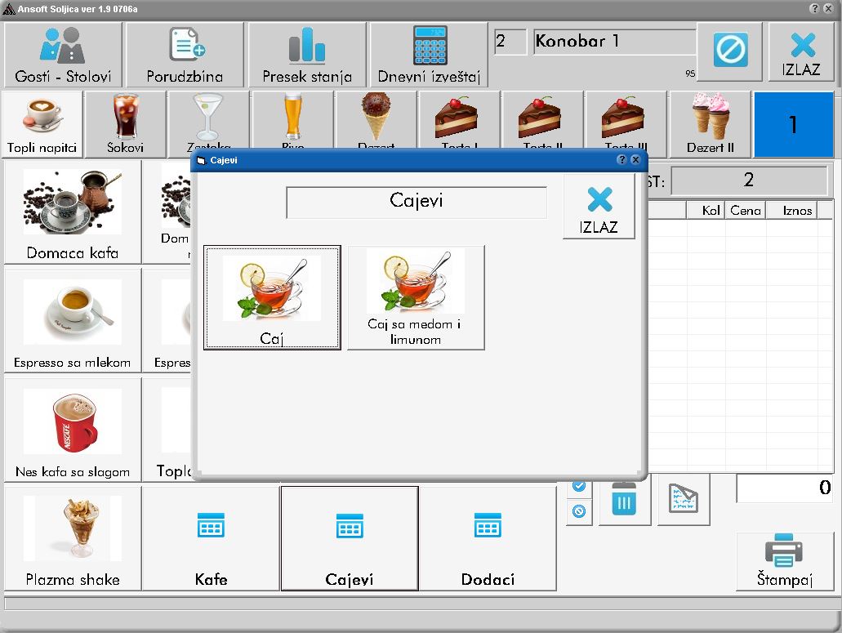This screenshot has width=842, height=633.
Task: Click the note page icon beside trash
Action: pyautogui.click(x=684, y=499)
